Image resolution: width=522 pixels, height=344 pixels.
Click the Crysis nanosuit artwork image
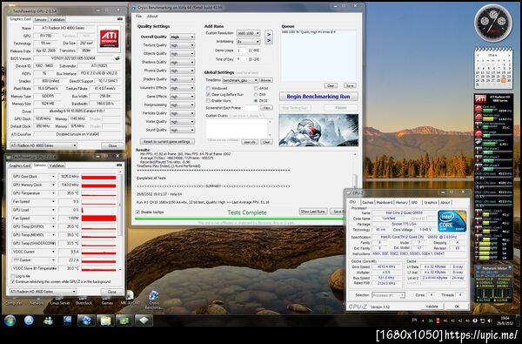point(318,131)
